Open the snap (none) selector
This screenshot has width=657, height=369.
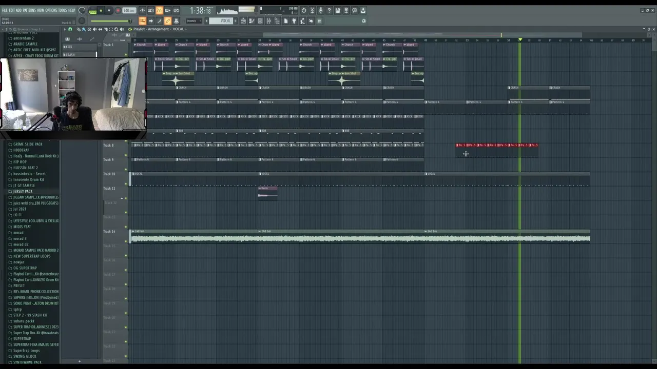(194, 20)
